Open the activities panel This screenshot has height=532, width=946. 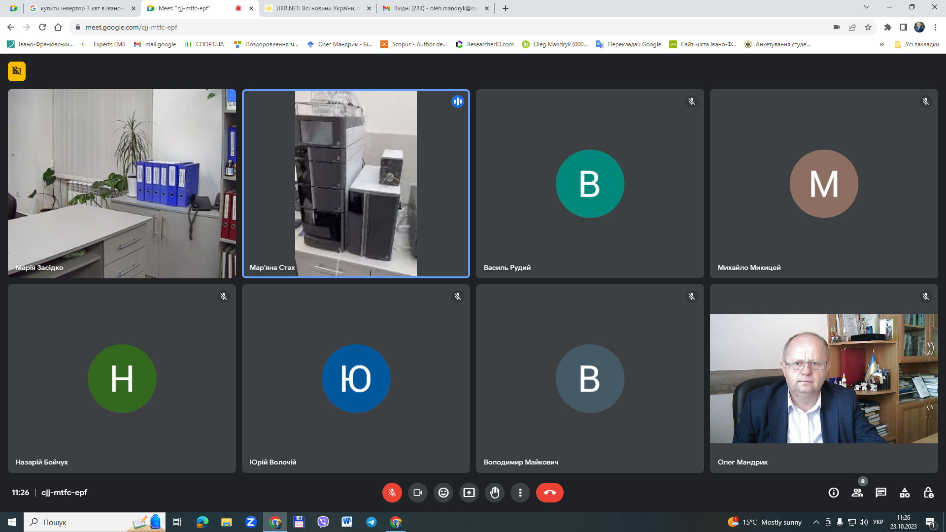tap(905, 493)
